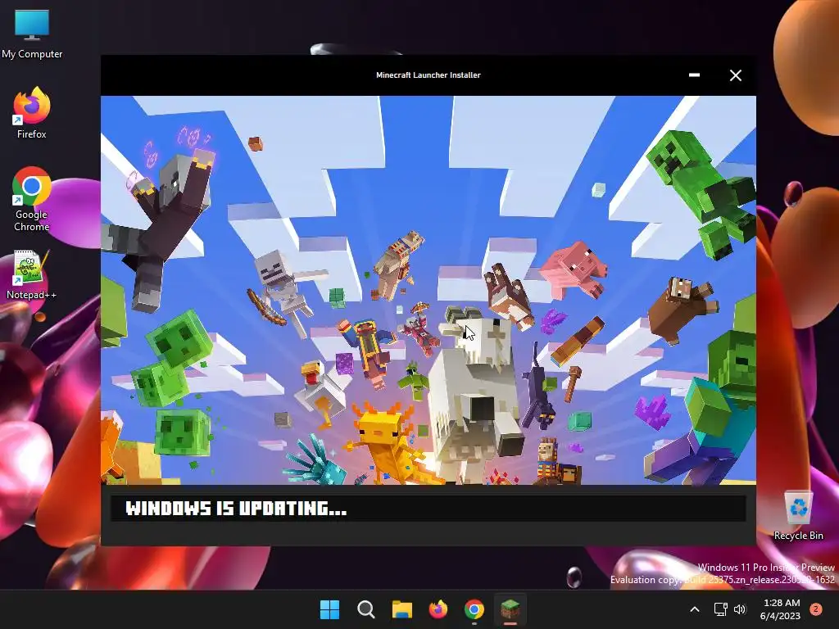Click Minecraft grass block taskbar icon
Viewport: 839px width, 629px height.
point(510,609)
